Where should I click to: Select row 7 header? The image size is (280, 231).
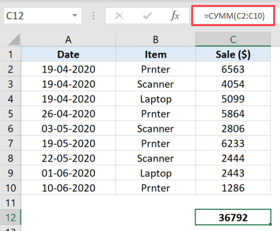(x=11, y=143)
